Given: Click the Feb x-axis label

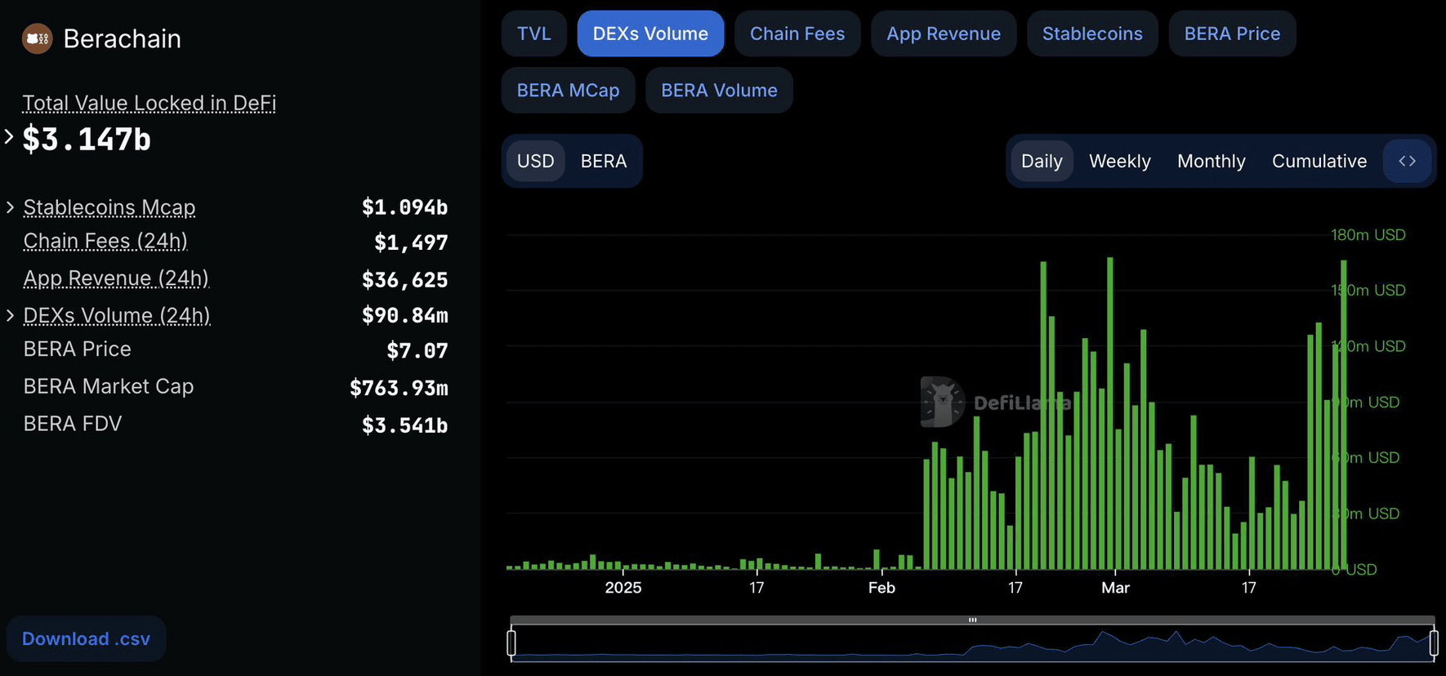Looking at the screenshot, I should [881, 588].
